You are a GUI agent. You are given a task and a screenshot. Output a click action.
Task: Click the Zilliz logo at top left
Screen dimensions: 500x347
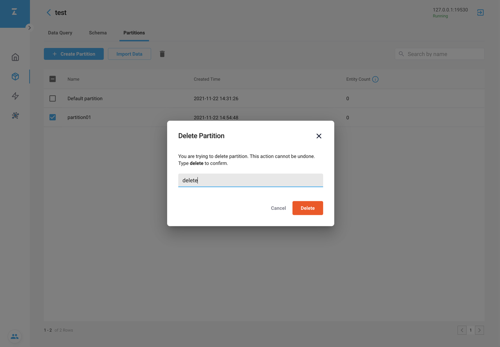pyautogui.click(x=14, y=13)
